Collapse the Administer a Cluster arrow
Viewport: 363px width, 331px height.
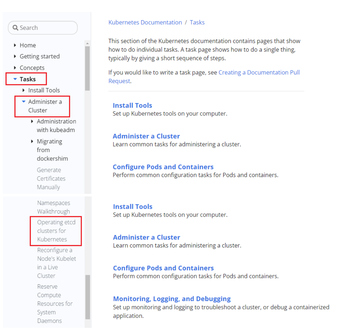click(x=24, y=101)
